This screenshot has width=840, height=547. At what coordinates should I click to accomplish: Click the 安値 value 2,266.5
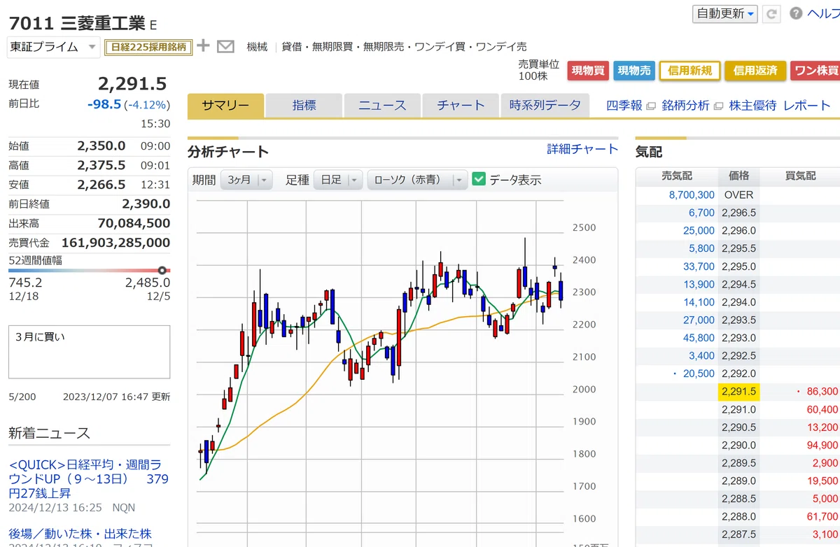[x=101, y=185]
